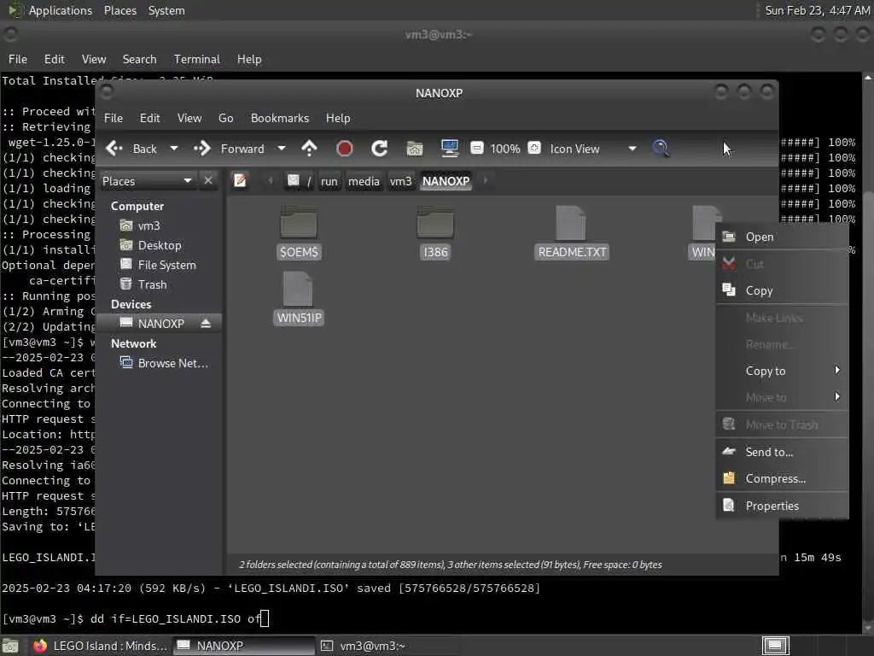Open the Go menu
Image resolution: width=874 pixels, height=656 pixels.
pyautogui.click(x=225, y=118)
